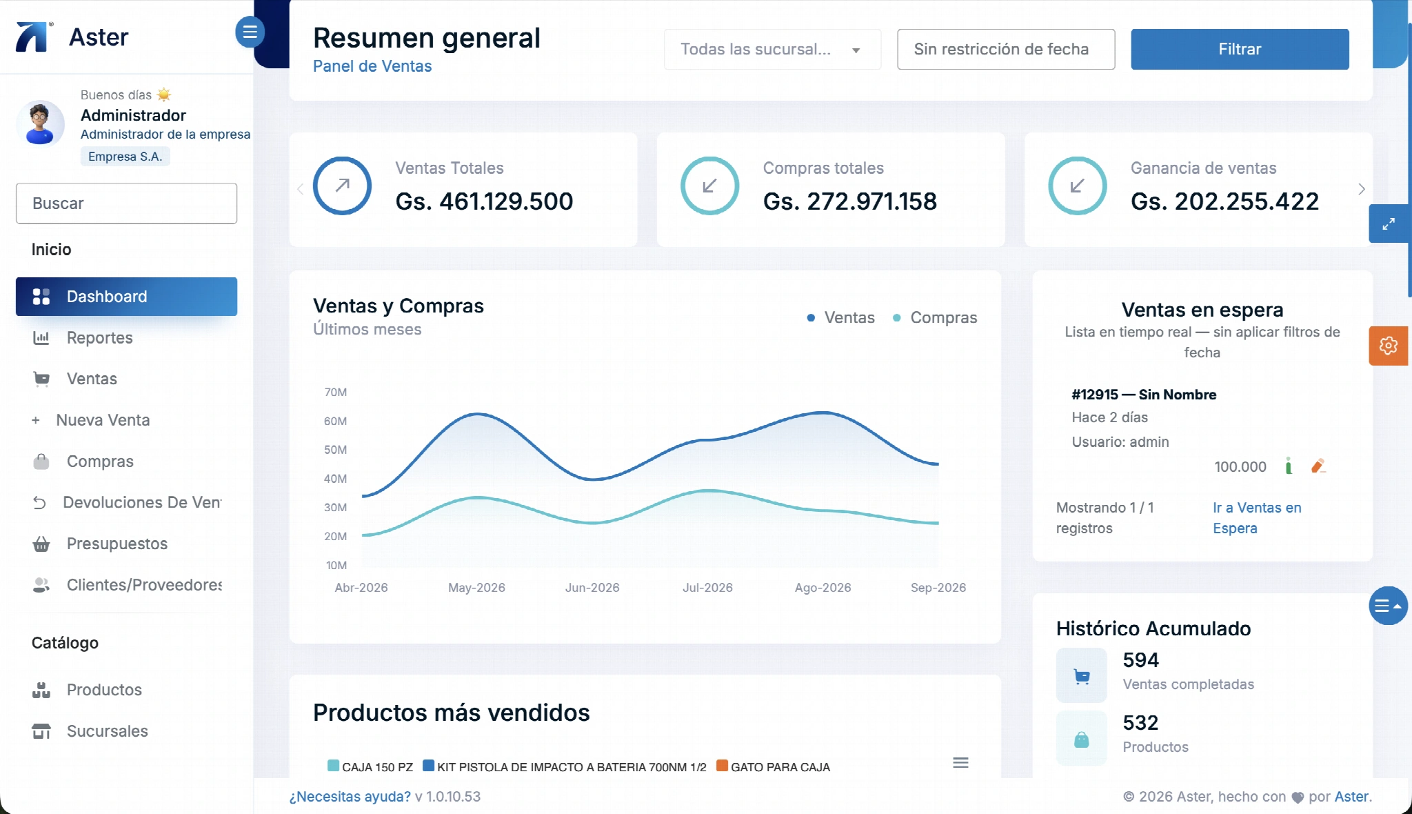1412x814 pixels.
Task: Click the Productos bag icon in Histórico
Action: coord(1082,739)
